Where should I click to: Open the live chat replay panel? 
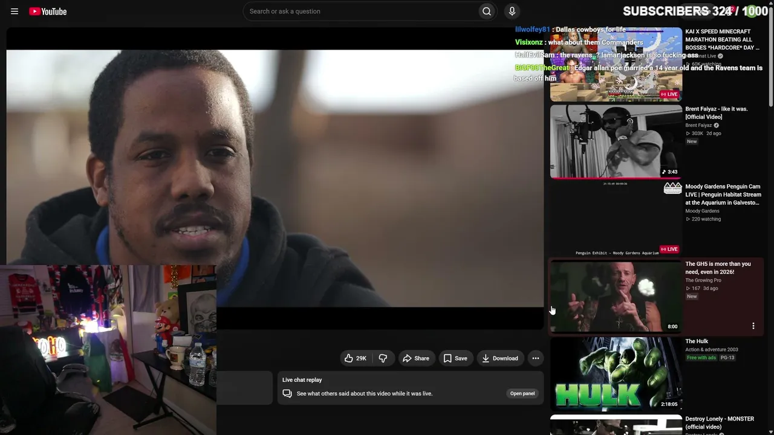522,393
